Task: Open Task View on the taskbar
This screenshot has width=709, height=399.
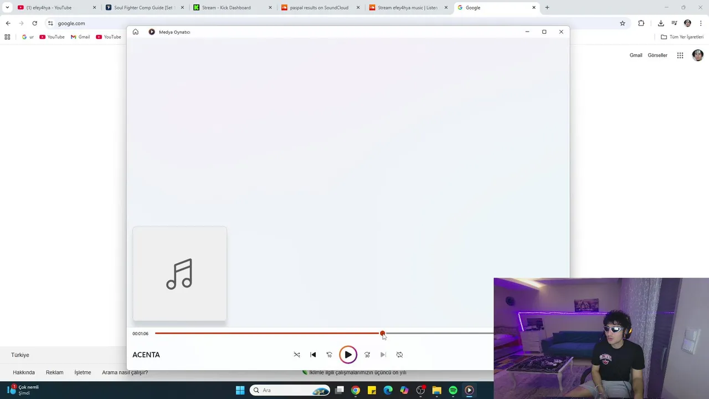Action: 340,390
